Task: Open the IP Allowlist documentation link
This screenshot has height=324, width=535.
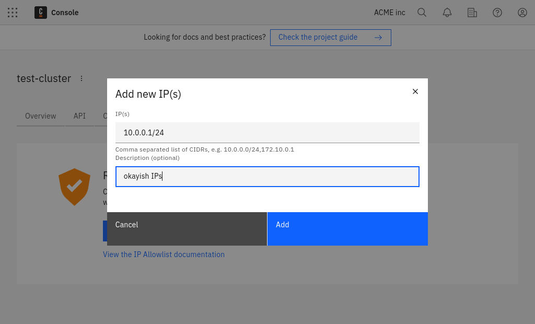Action: pos(164,254)
